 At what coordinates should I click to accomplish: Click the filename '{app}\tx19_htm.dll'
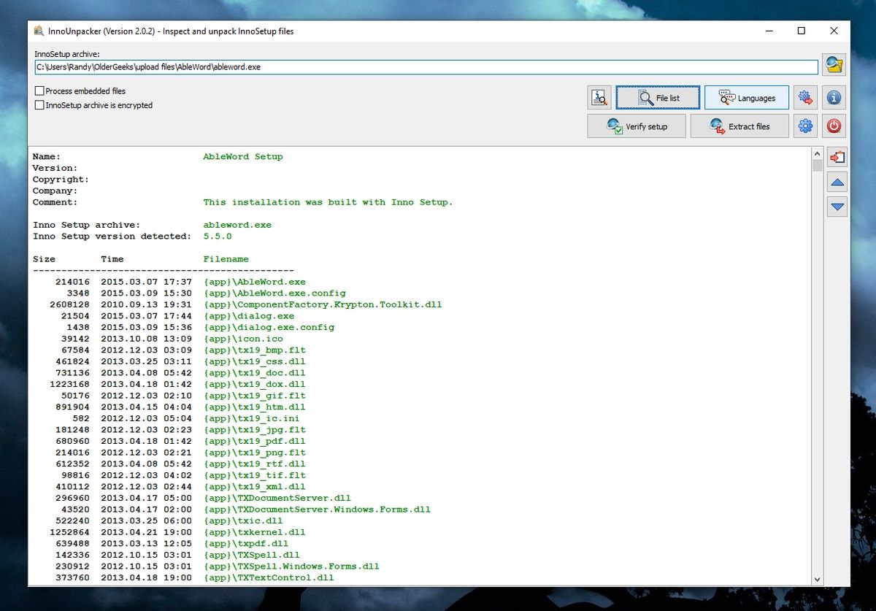tap(255, 407)
